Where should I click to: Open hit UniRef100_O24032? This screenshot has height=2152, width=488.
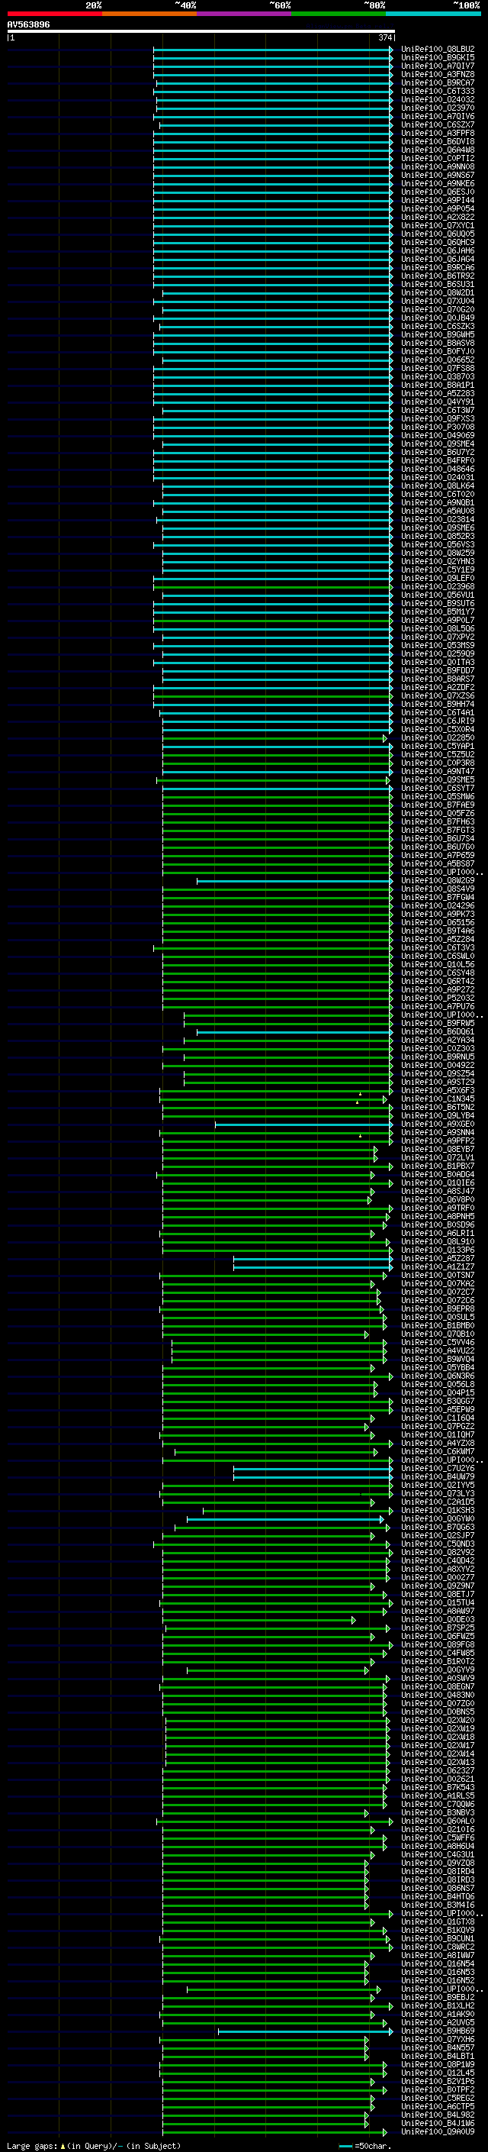coord(437,99)
